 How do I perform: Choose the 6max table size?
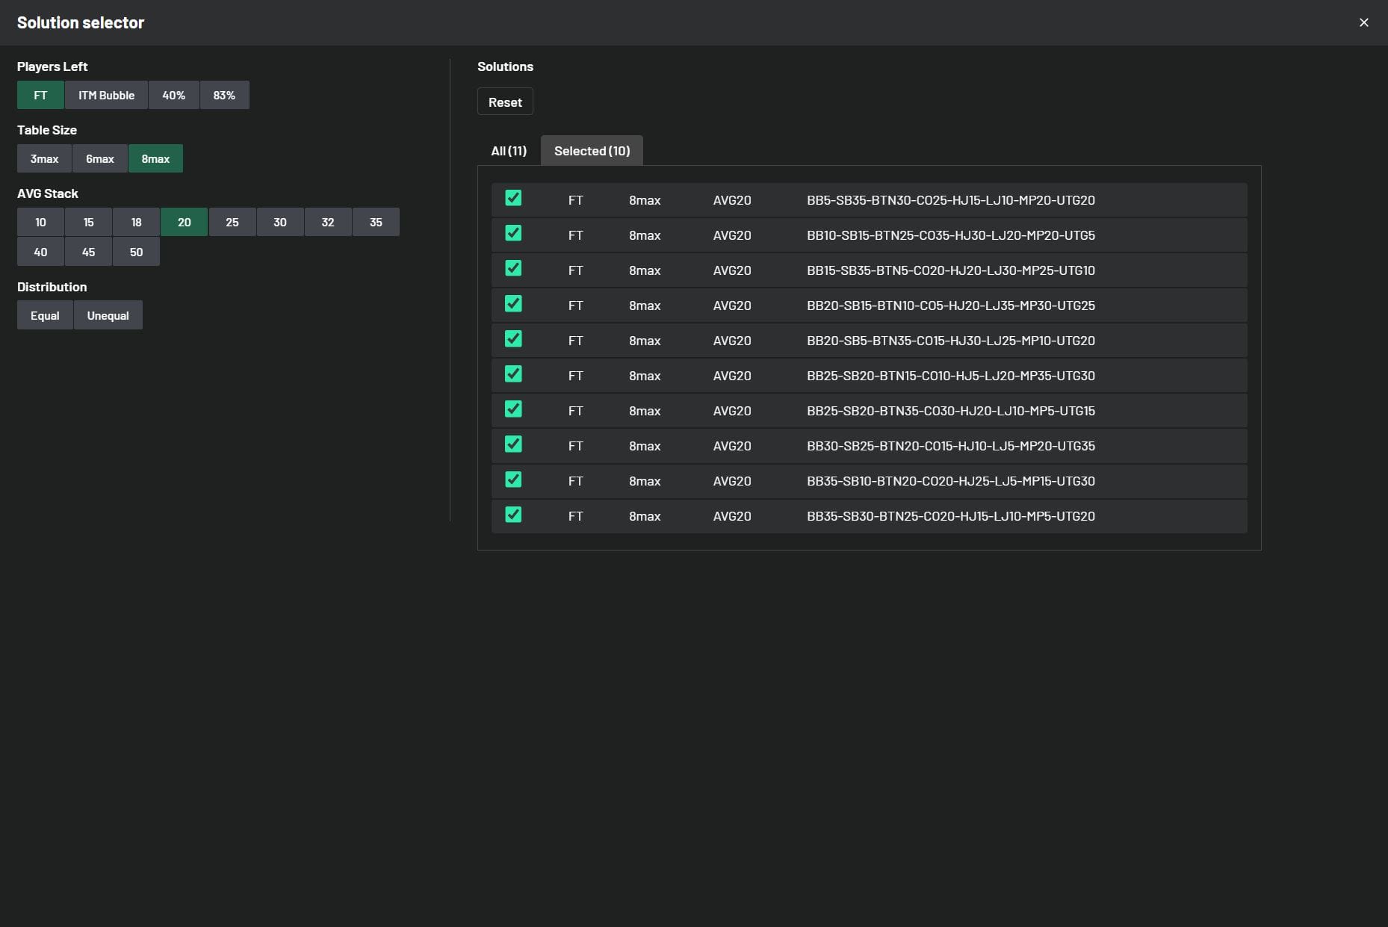pos(100,159)
